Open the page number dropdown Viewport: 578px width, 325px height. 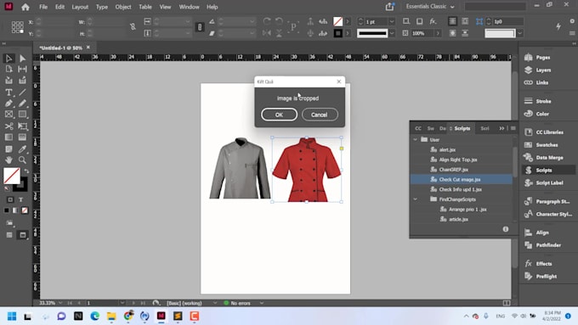tap(122, 303)
